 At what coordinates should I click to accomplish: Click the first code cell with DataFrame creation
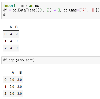click(x=51, y=10)
